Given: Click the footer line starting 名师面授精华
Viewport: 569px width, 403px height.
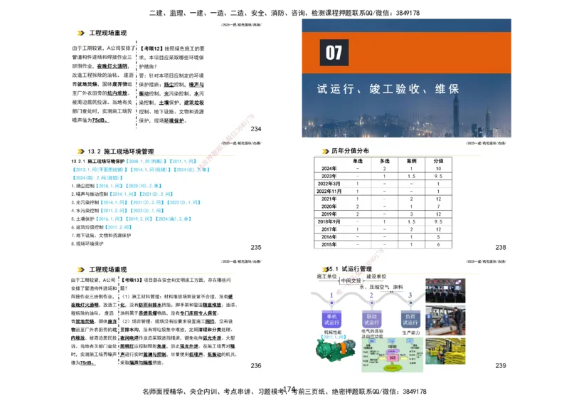Looking at the screenshot, I should (x=284, y=392).
